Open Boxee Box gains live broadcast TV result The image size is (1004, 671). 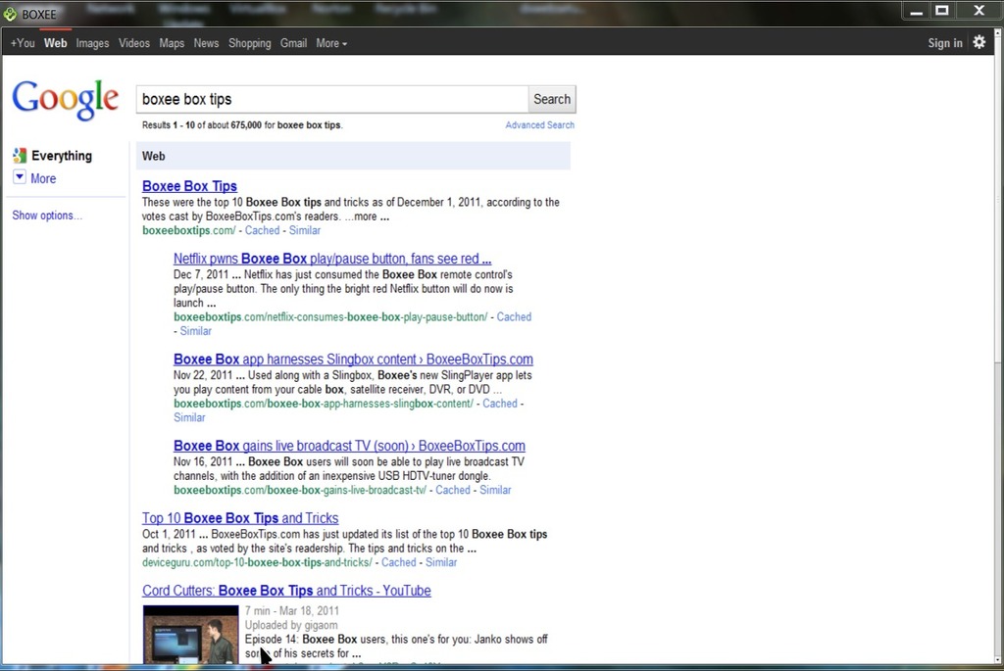[350, 446]
